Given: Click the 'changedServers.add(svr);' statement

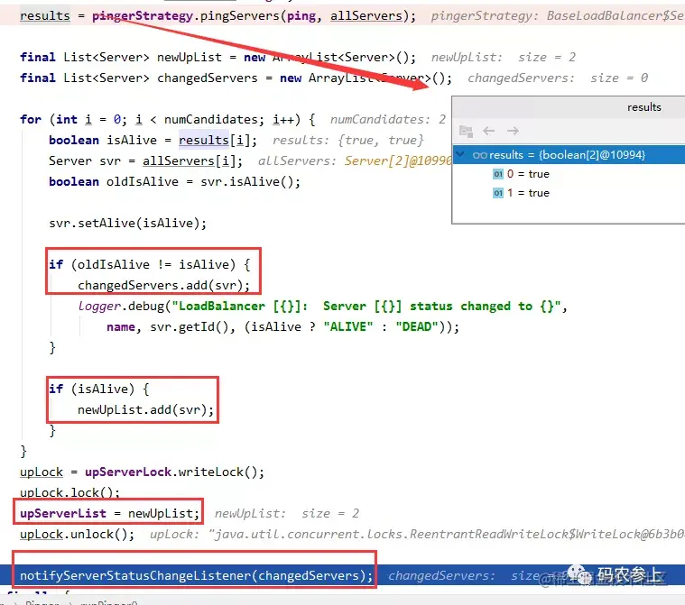Looking at the screenshot, I should (x=164, y=286).
